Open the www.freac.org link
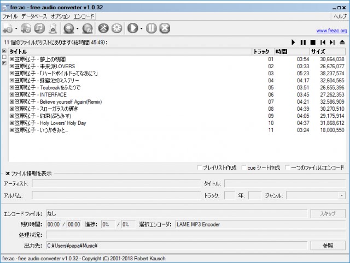 (x=332, y=31)
